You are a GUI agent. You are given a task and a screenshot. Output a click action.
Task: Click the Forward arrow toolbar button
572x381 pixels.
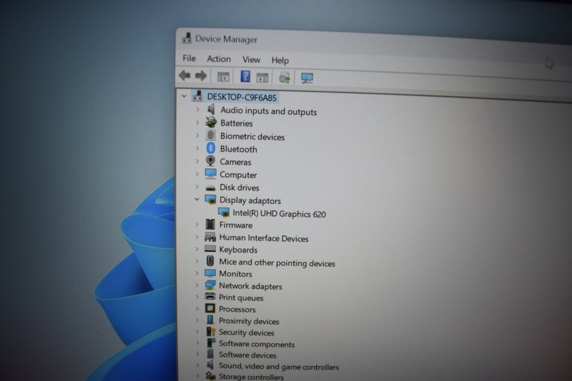click(201, 76)
